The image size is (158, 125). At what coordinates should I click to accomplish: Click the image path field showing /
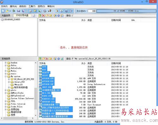pos(114,16)
